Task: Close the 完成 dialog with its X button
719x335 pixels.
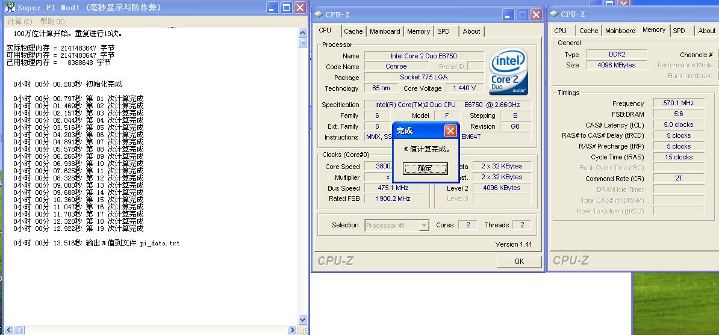Action: [450, 131]
